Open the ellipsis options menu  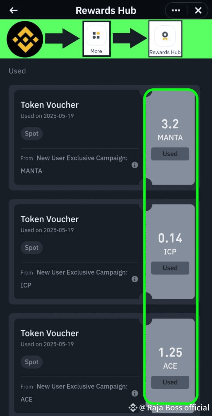point(175,10)
